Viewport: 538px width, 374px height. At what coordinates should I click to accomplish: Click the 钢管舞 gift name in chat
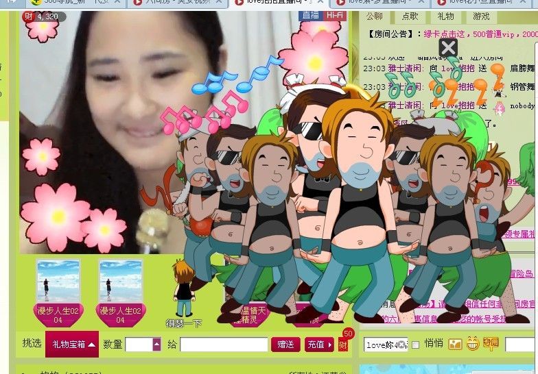(x=522, y=87)
